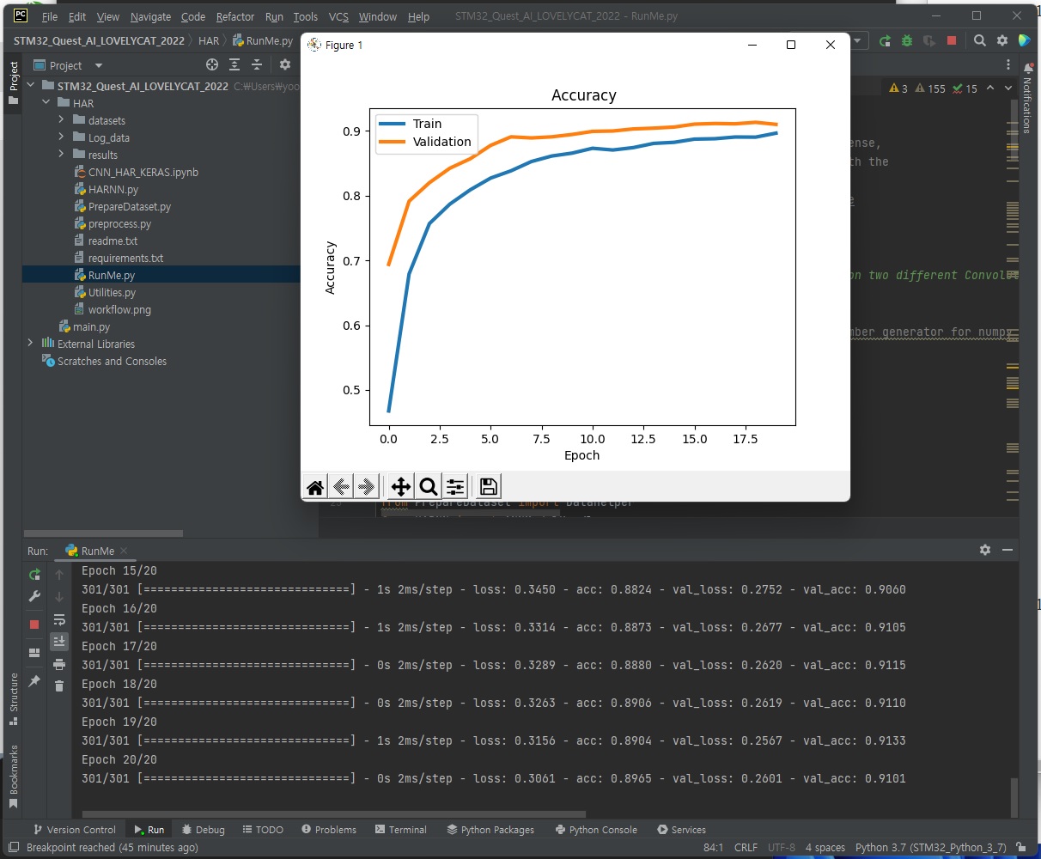Screen dimensions: 1041x859
Task: Open Project panel gear options
Action: (x=285, y=64)
